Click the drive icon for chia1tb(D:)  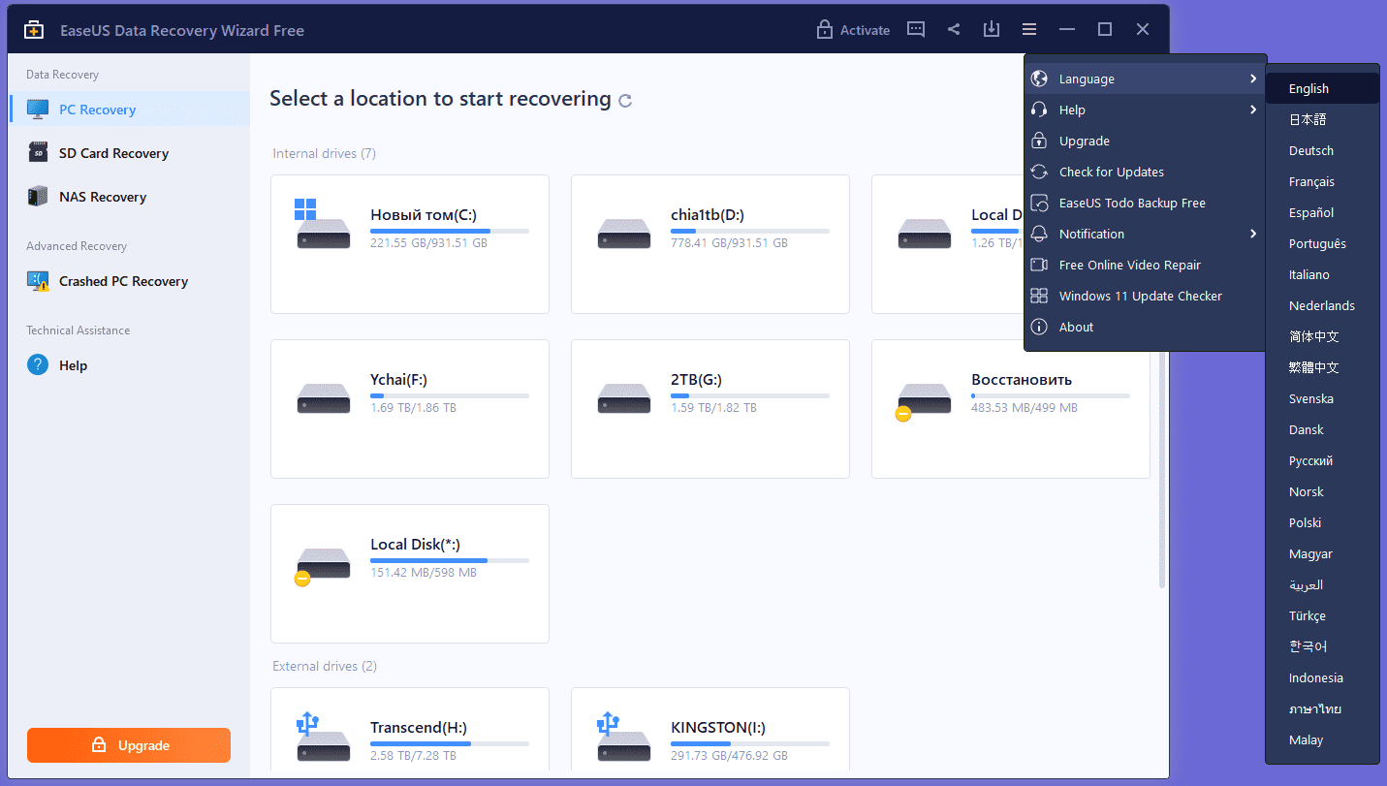623,233
